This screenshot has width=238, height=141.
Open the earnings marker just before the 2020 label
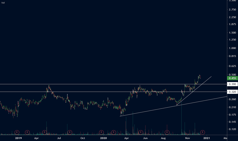pyautogui.click(x=101, y=132)
